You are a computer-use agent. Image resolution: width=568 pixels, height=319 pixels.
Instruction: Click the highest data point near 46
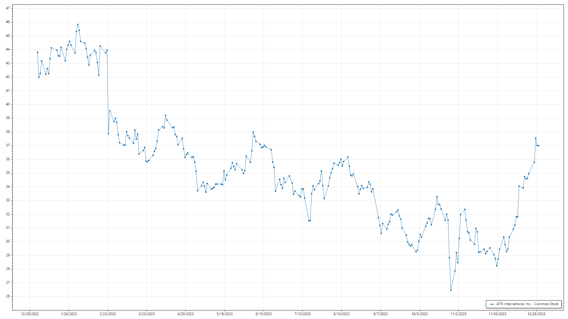tap(78, 25)
